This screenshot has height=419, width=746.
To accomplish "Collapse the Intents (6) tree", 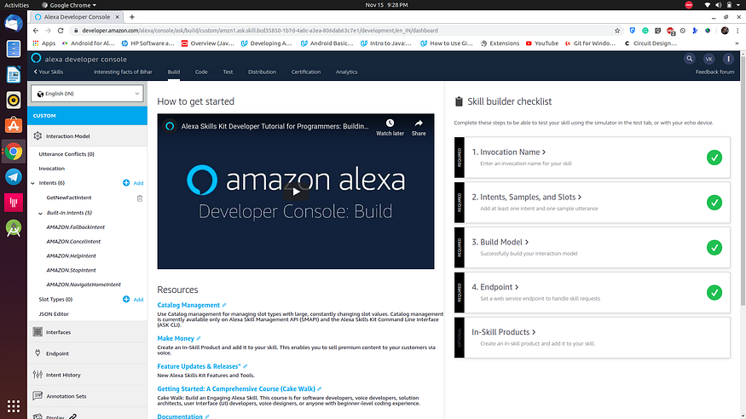I will tap(33, 183).
